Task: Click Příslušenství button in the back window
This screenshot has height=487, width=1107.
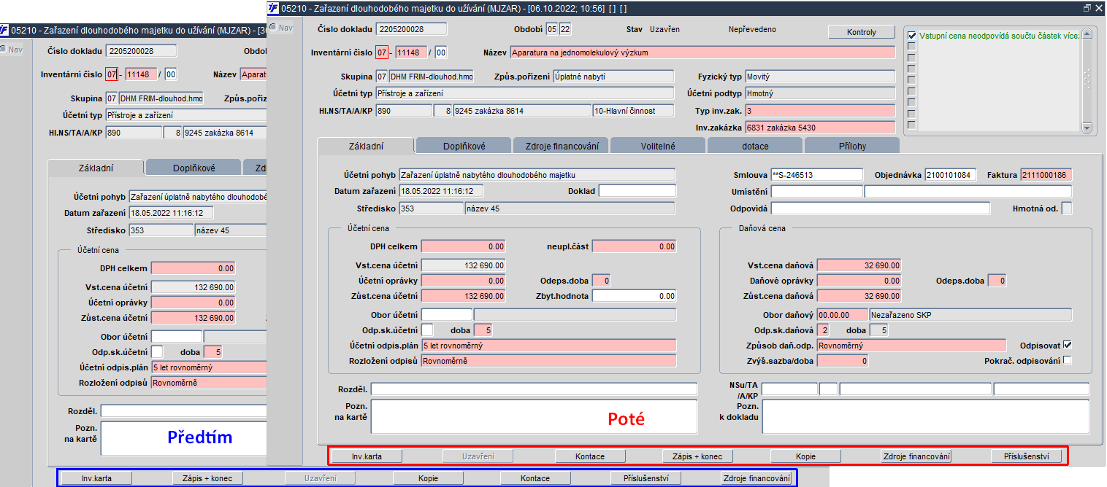Action: (x=647, y=479)
